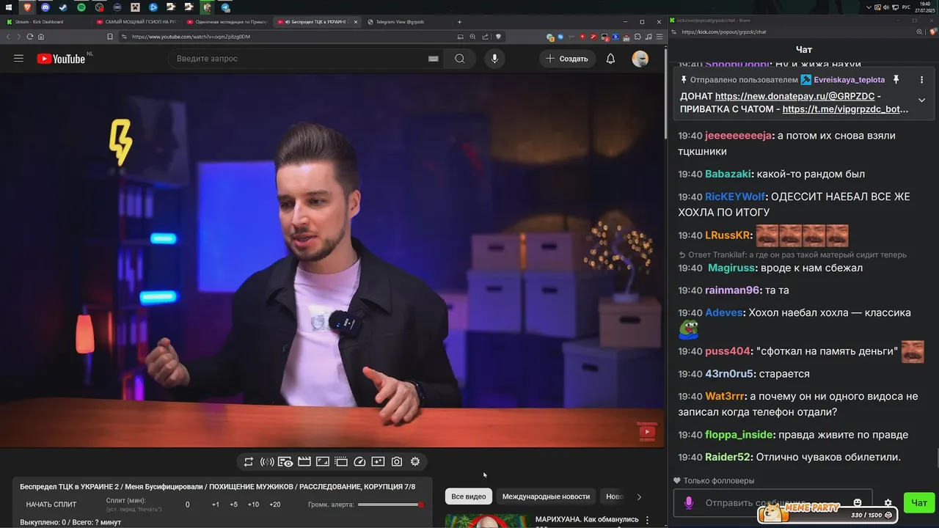The width and height of the screenshot is (939, 528).
Task: Open a new browser tab with plus
Action: 460,22
